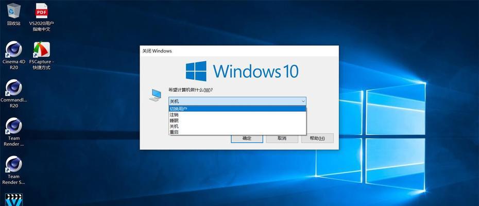
Task: Click the 取消 button
Action: 282,138
